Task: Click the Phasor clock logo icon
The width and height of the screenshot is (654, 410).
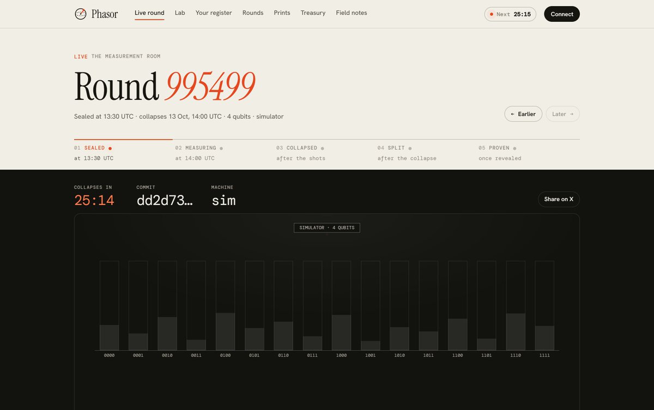Action: pyautogui.click(x=81, y=14)
